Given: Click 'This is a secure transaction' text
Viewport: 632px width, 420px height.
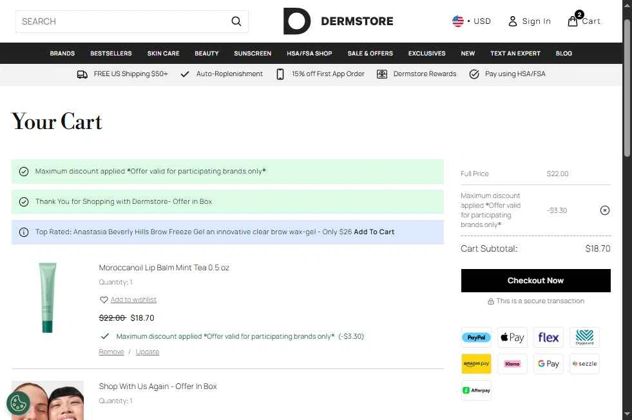Looking at the screenshot, I should click(540, 301).
